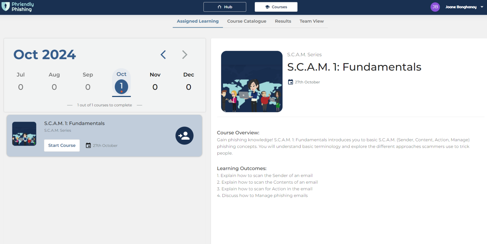Click the large S.C.A.M. 1 course image

[x=251, y=81]
